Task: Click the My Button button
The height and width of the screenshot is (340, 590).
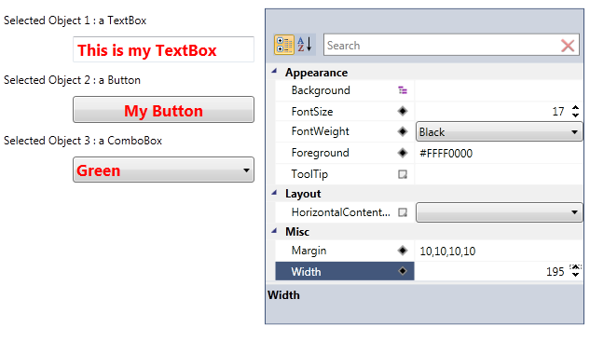Action: pos(163,109)
